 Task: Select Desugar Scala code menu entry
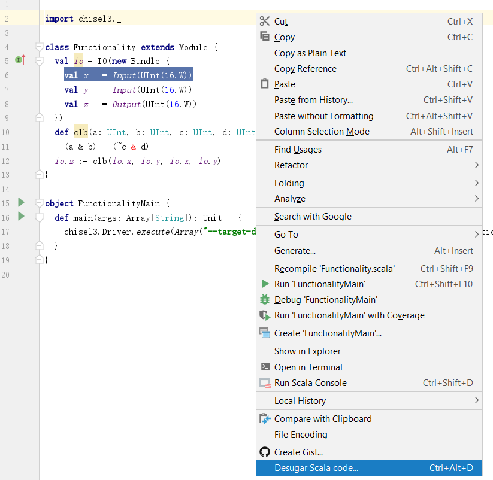point(316,468)
